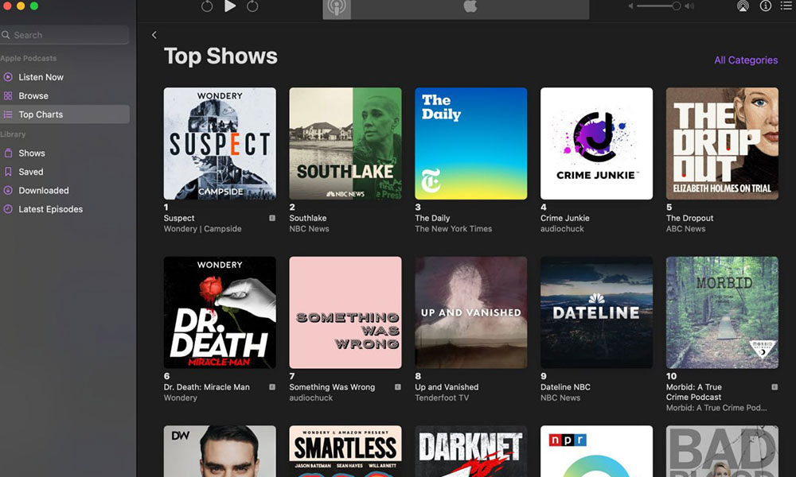Open the Saved episodes section
The width and height of the screenshot is (796, 477).
(31, 173)
